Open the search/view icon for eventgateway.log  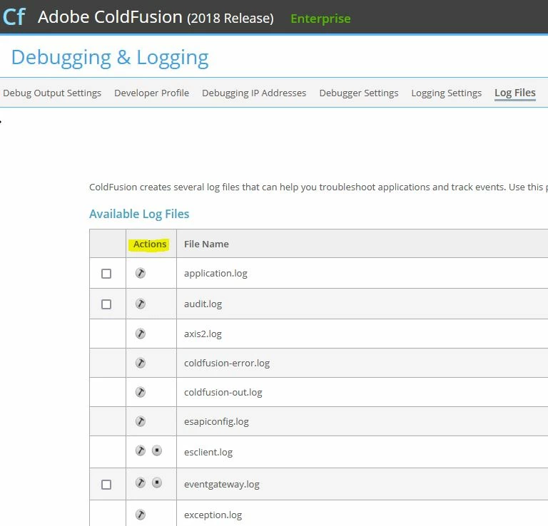point(141,483)
